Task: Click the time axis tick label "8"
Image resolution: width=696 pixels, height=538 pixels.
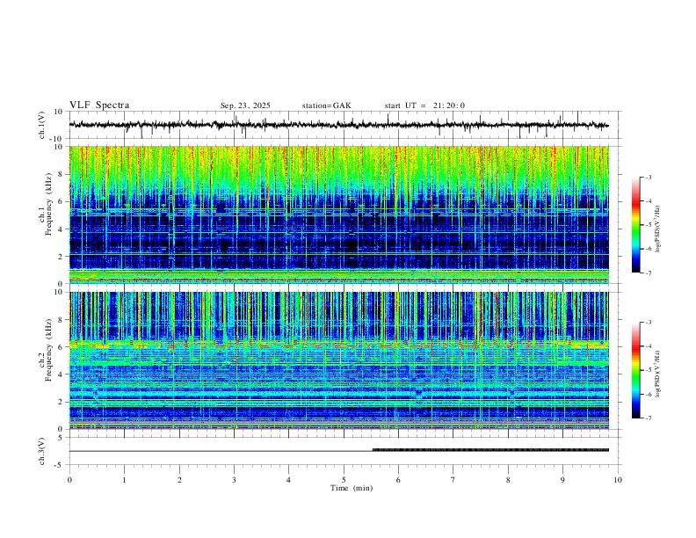Action: coord(508,480)
